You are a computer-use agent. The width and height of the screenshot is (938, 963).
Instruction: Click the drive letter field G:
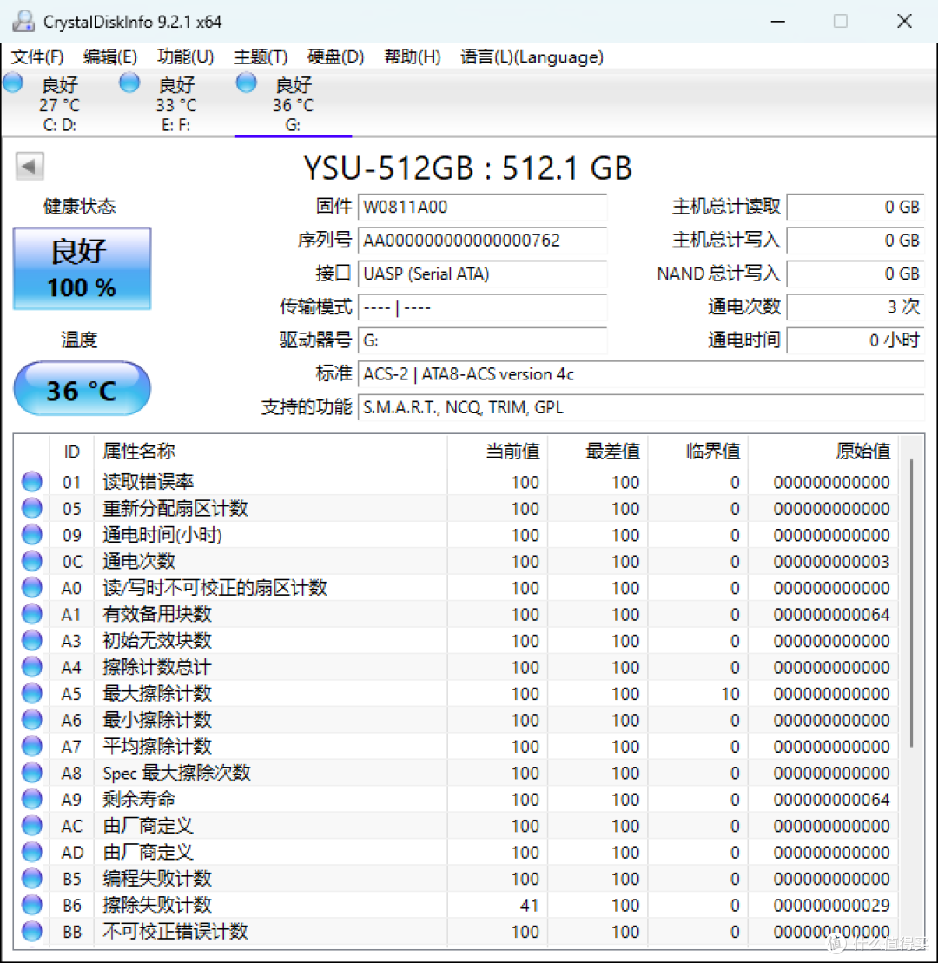pyautogui.click(x=482, y=340)
